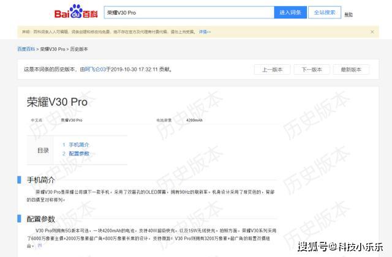Click the 手机简介 section heading
This screenshot has height=257, width=392.
click(41, 180)
